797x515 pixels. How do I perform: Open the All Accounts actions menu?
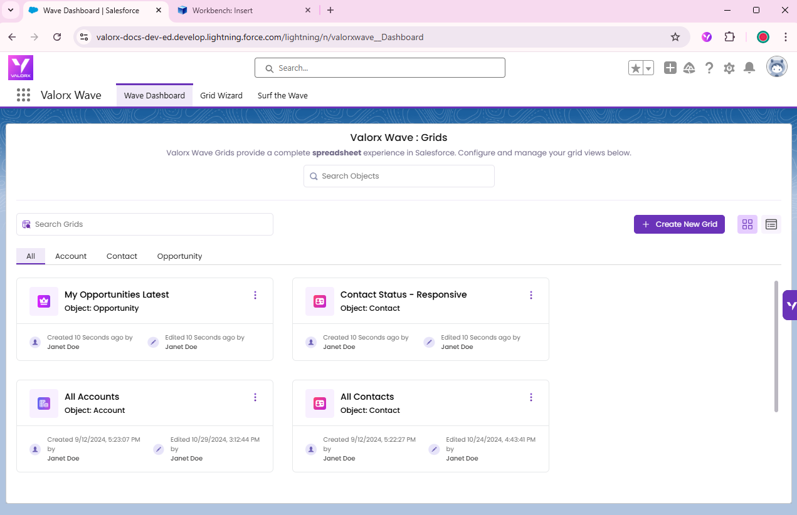click(x=255, y=397)
